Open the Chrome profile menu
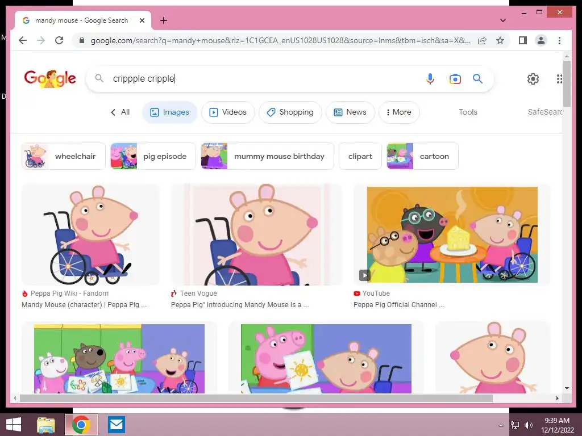Screen dimensions: 582x436 (x=541, y=40)
